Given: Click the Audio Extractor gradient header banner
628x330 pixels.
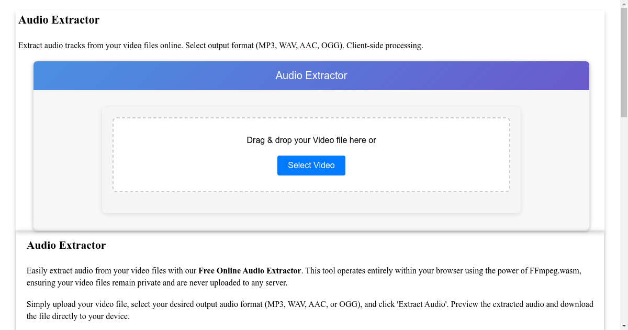Looking at the screenshot, I should [311, 75].
